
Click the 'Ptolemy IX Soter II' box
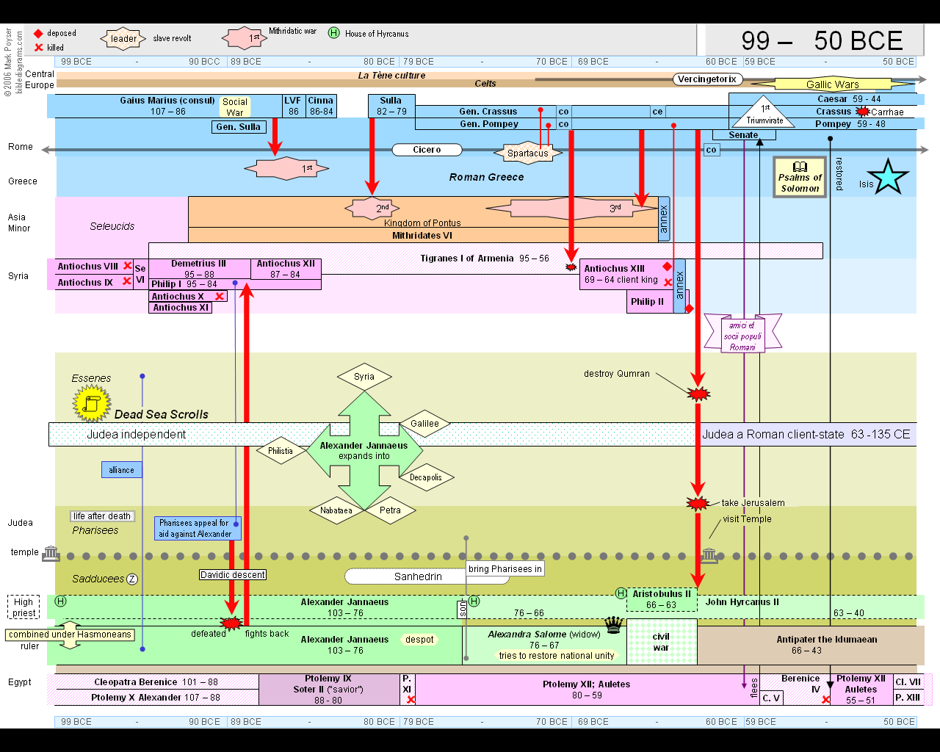329,690
